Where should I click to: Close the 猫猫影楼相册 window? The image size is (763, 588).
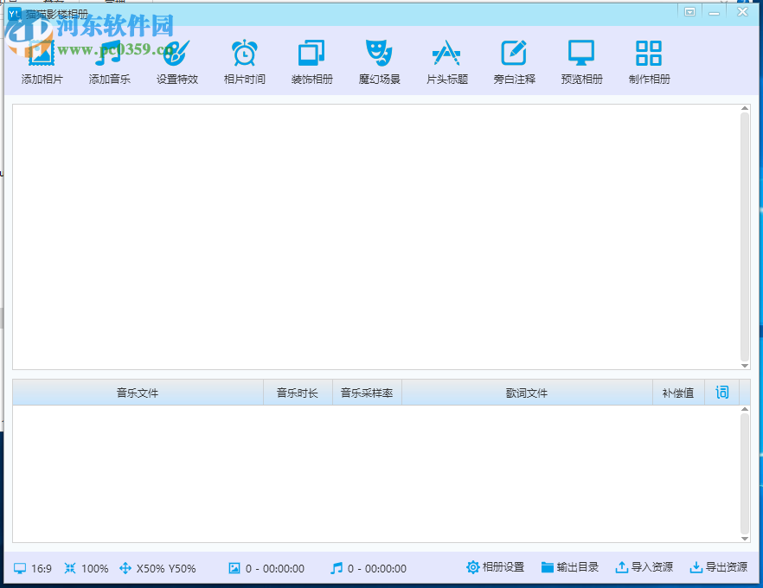tap(742, 12)
